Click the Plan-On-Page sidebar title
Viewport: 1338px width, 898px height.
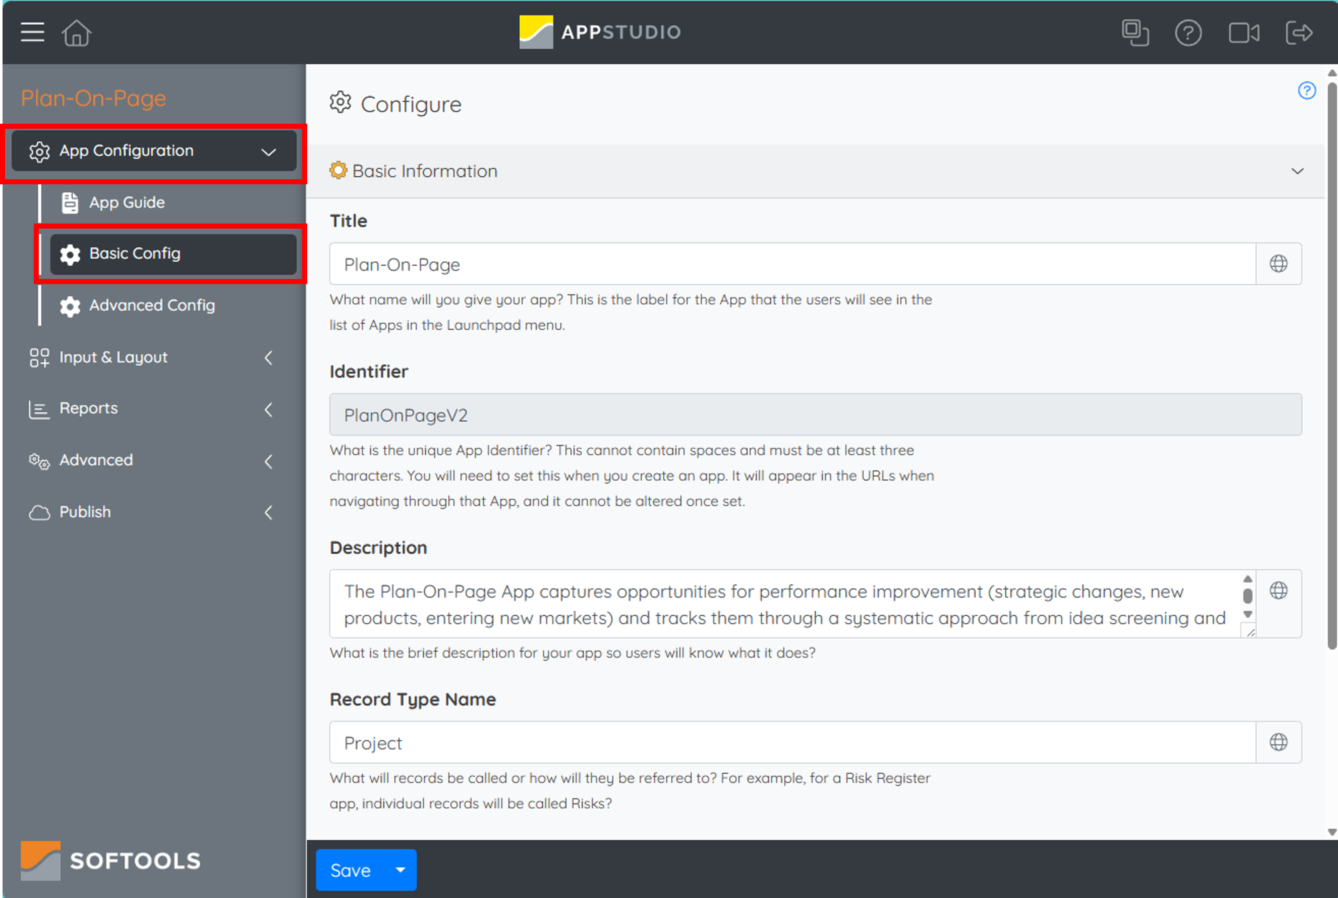tap(93, 98)
